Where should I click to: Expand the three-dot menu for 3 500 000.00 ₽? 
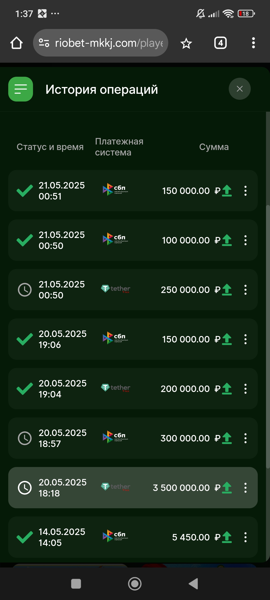245,488
